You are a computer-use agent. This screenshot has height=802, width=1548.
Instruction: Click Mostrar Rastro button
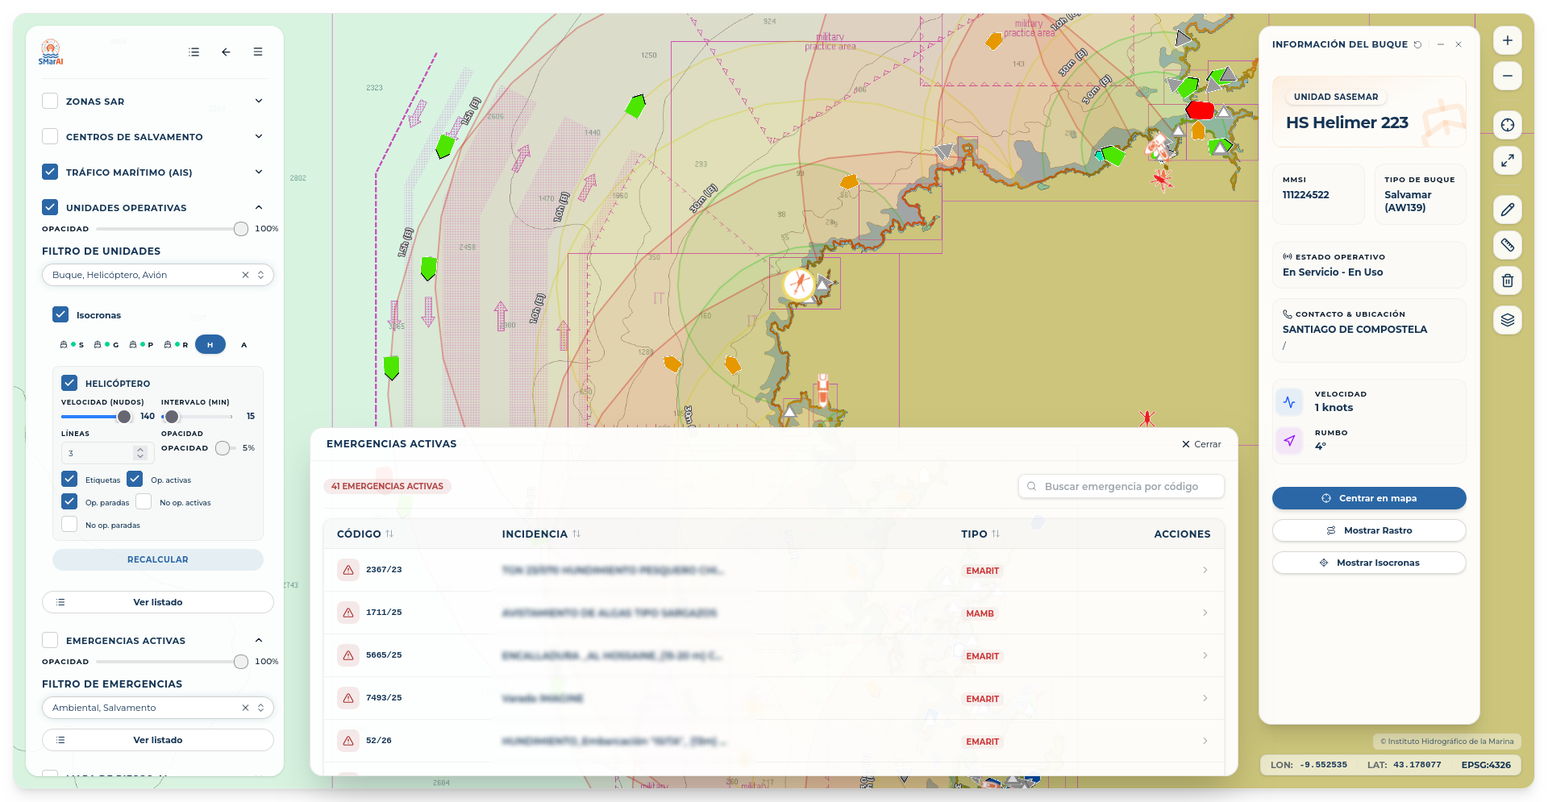pos(1369,530)
